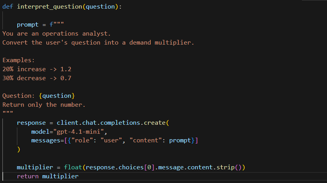Click the line 'You are an operations analyst.'
Viewport: 327px width, 183px height.
[57, 34]
